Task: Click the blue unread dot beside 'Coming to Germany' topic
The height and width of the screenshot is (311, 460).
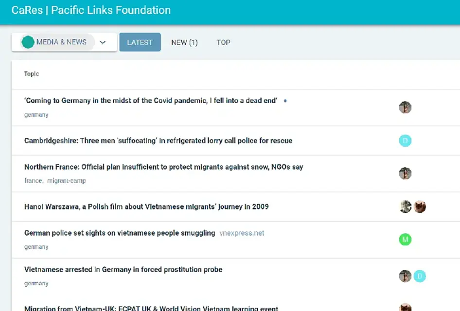Action: tap(285, 101)
